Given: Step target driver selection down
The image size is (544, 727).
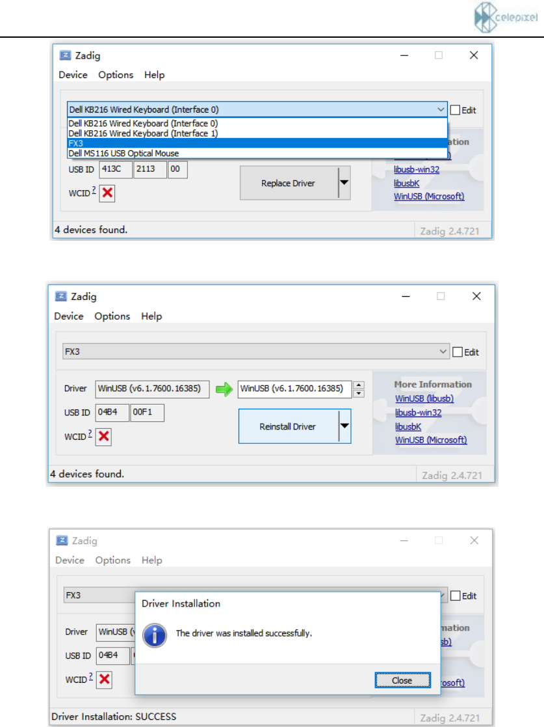Looking at the screenshot, I should click(359, 394).
